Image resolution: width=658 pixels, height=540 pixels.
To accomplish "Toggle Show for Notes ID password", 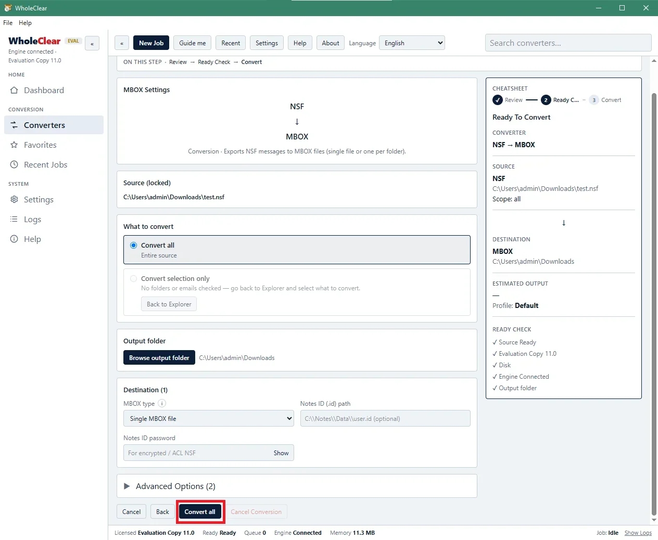I will [281, 453].
